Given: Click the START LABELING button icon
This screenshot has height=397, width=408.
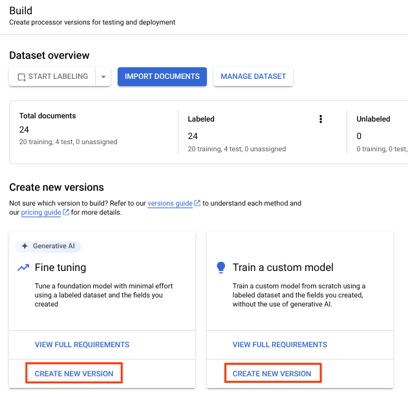Looking at the screenshot, I should [21, 77].
